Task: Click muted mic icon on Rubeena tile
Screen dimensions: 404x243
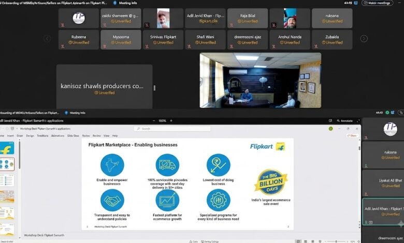Action: click(63, 47)
